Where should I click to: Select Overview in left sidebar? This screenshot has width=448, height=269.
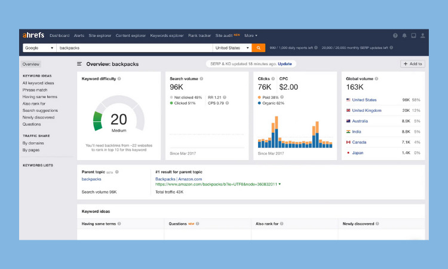[x=31, y=64]
